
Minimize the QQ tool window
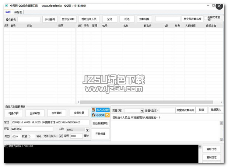tap(208, 6)
